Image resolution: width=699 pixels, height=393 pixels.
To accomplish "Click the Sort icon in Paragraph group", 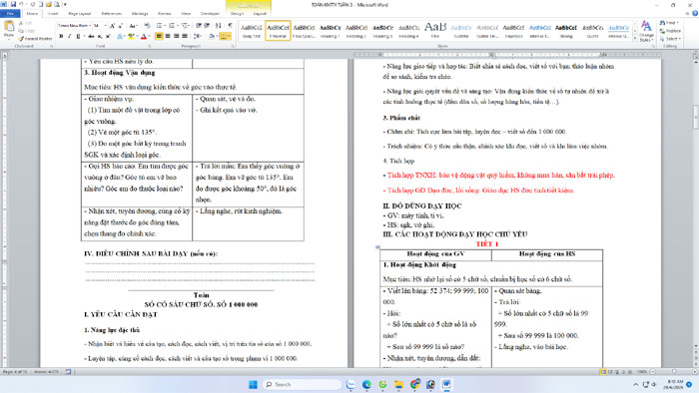I will click(x=218, y=26).
